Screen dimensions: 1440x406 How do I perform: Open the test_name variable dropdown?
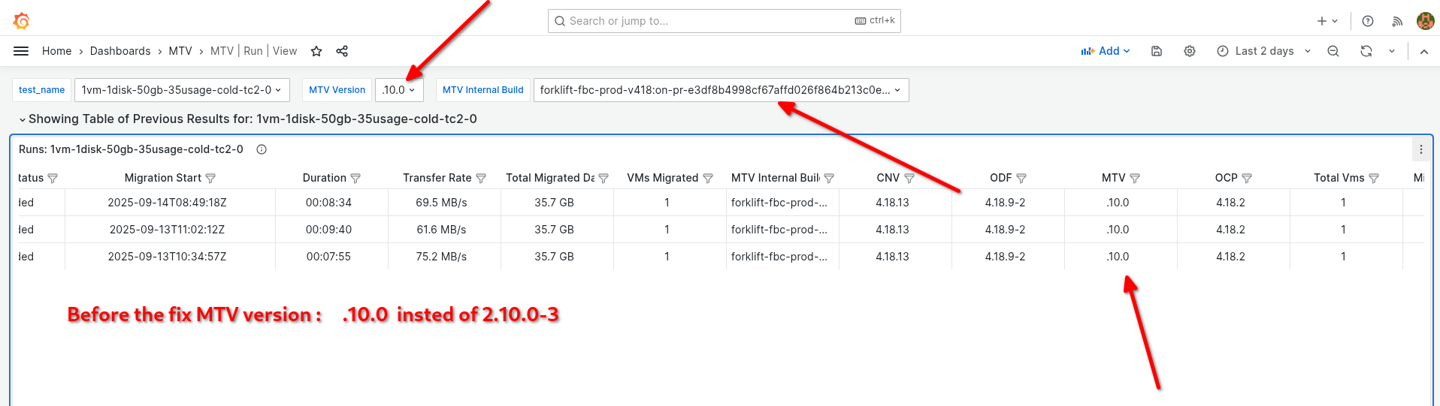tap(182, 90)
